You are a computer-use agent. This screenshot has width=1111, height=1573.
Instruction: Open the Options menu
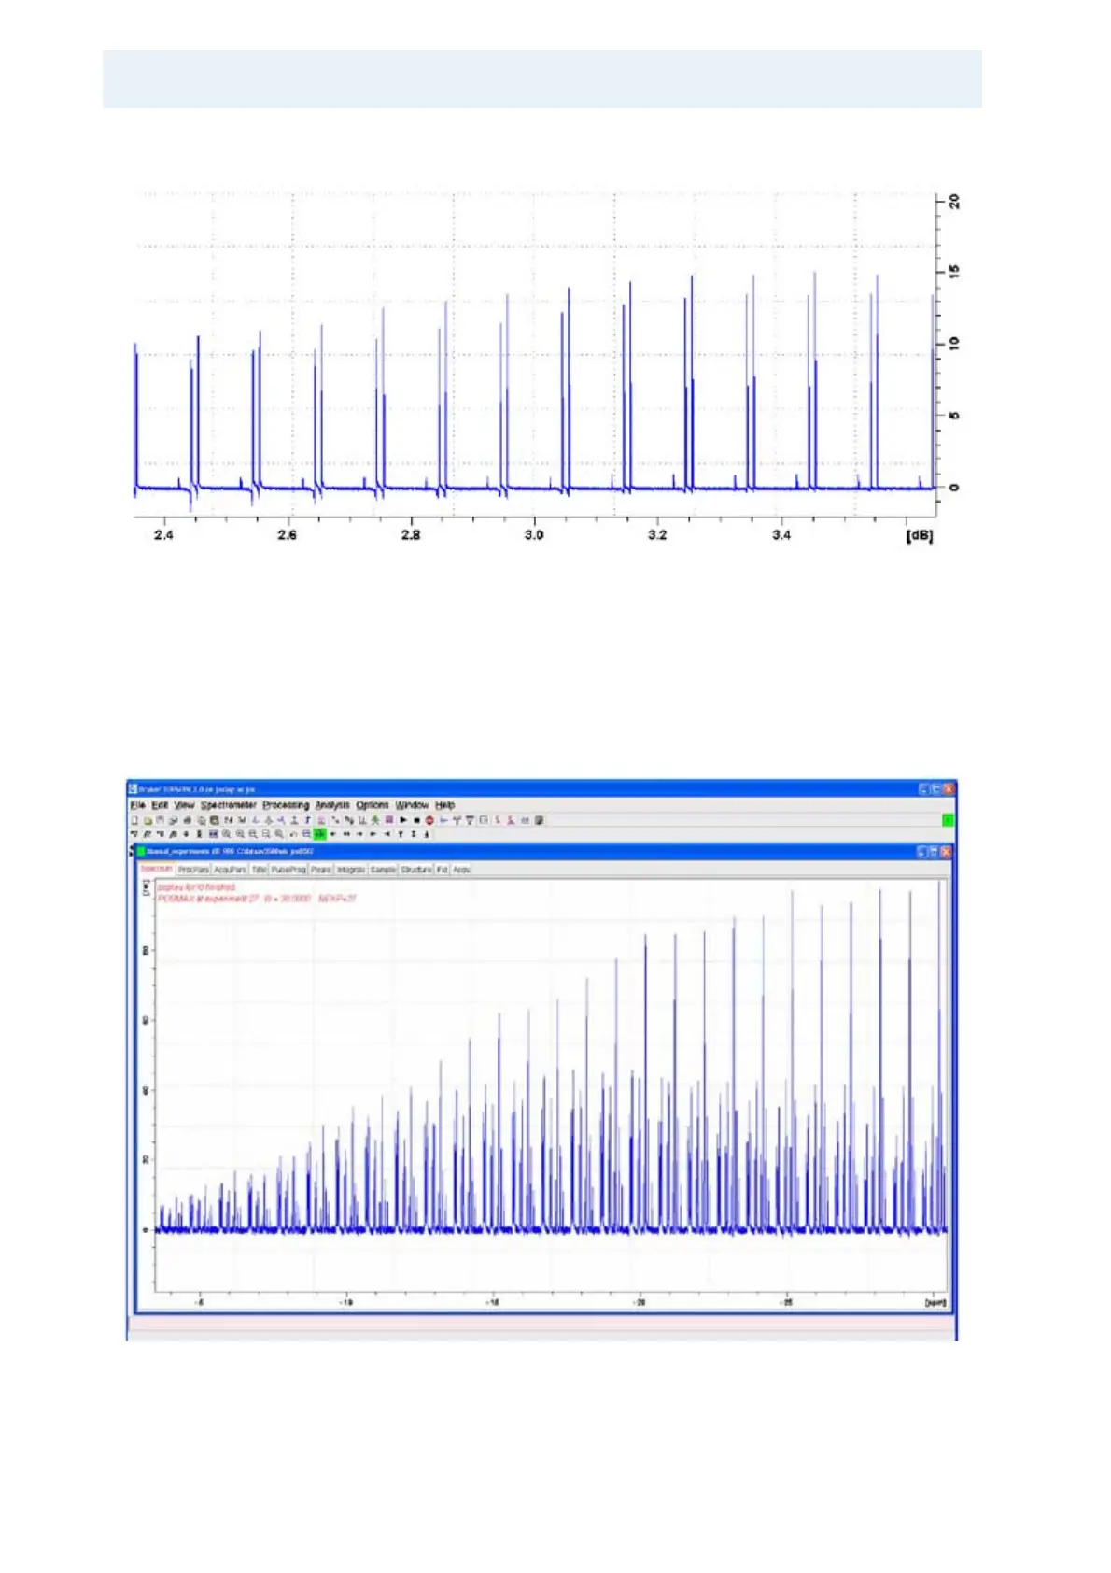click(372, 805)
